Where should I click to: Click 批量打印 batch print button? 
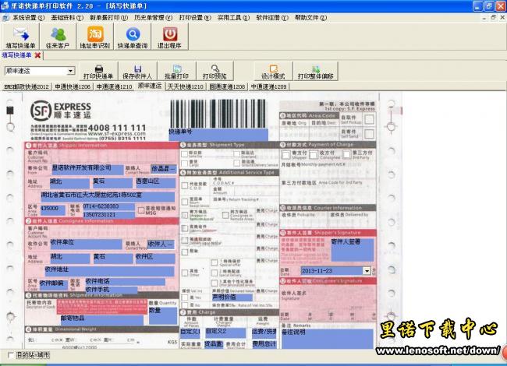pyautogui.click(x=176, y=72)
